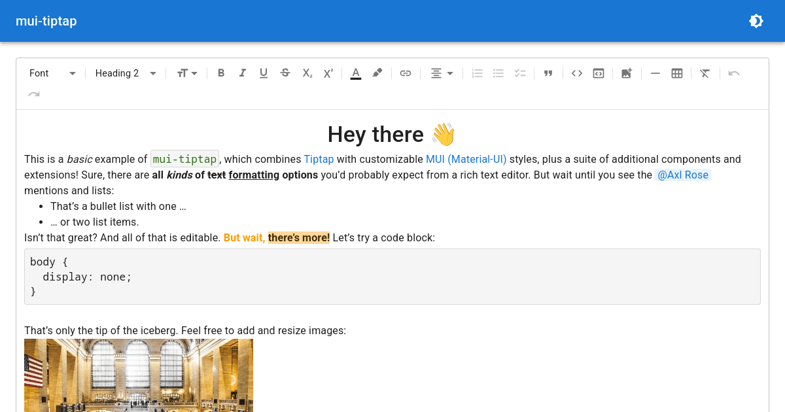This screenshot has width=785, height=412.
Task: Open the Tiptap link
Action: point(319,159)
